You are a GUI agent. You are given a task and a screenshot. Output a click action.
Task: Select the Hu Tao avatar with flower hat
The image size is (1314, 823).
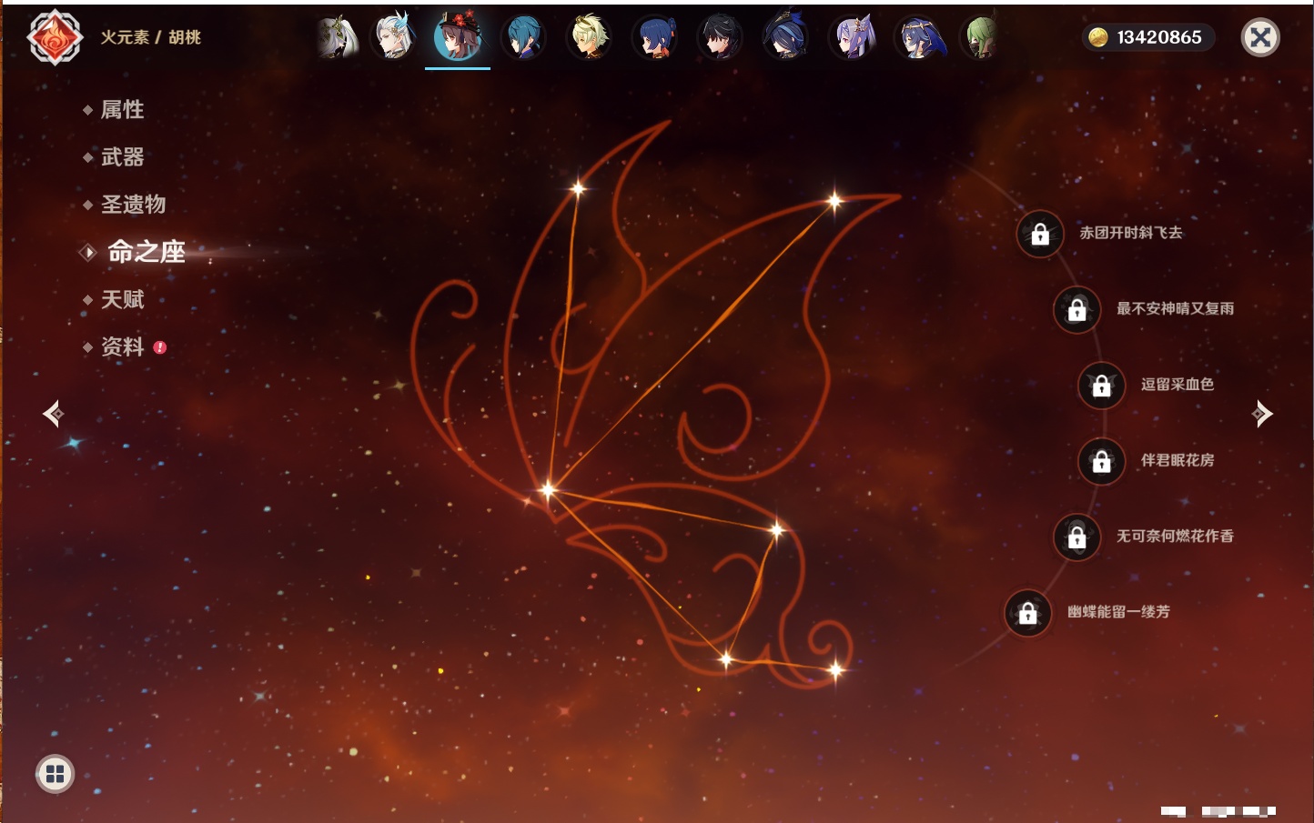click(x=458, y=38)
